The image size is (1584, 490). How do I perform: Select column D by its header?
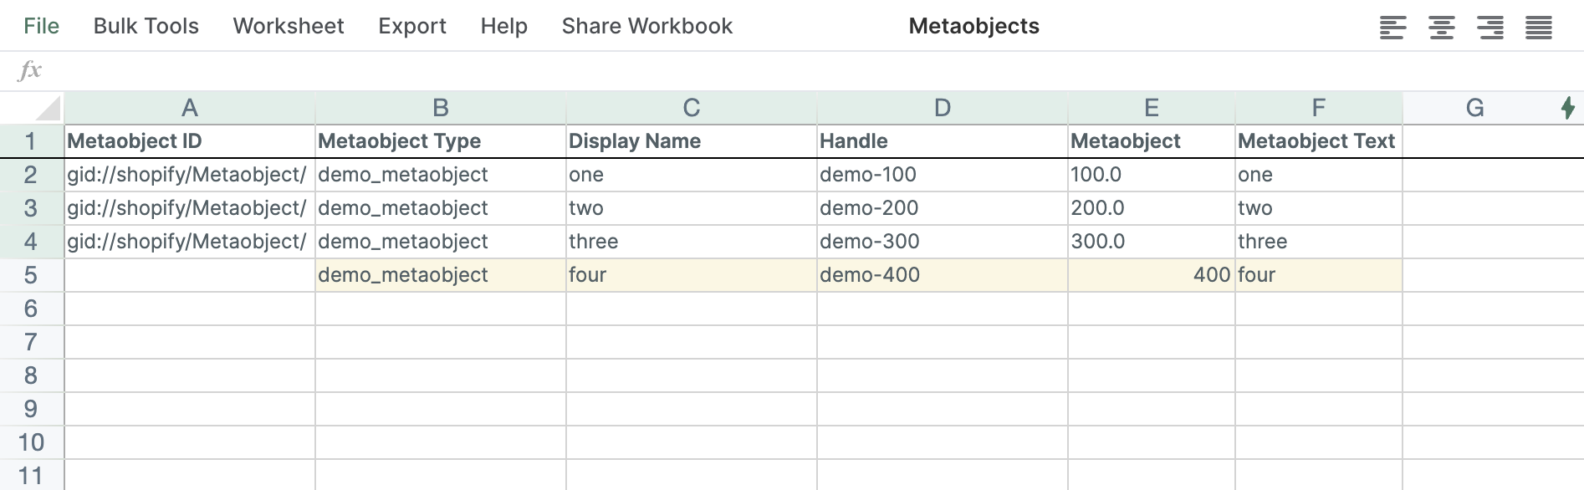(942, 107)
